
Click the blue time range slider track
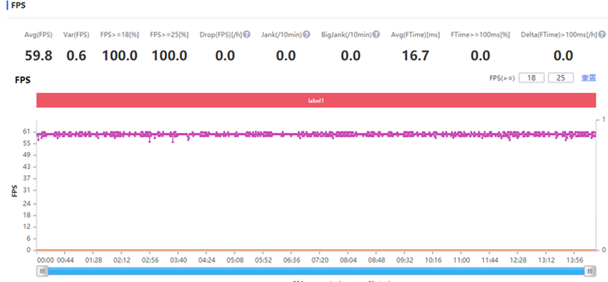pyautogui.click(x=316, y=271)
